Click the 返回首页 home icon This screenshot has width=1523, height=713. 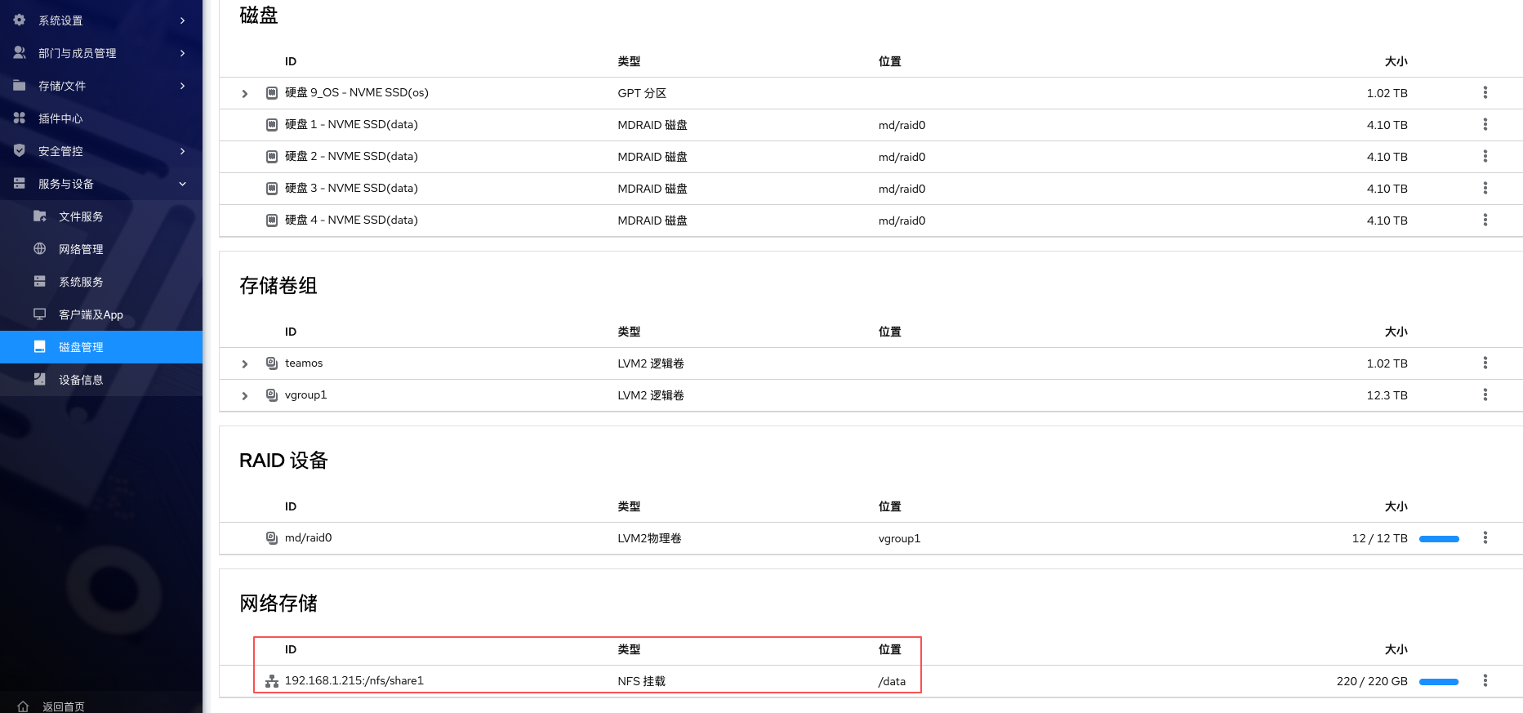pyautogui.click(x=23, y=706)
